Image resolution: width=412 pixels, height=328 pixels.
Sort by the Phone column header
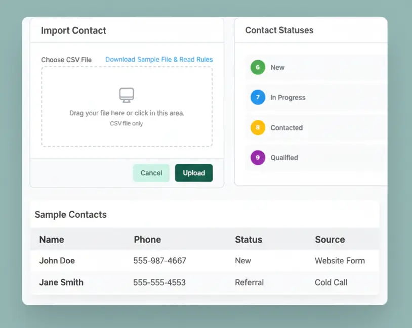147,240
